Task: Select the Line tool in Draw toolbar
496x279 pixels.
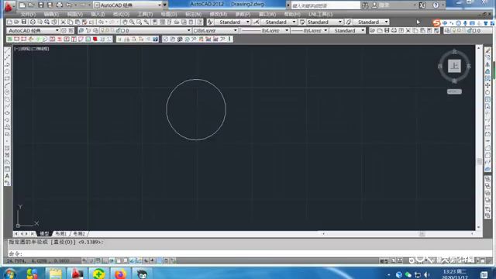Action: coord(7,51)
